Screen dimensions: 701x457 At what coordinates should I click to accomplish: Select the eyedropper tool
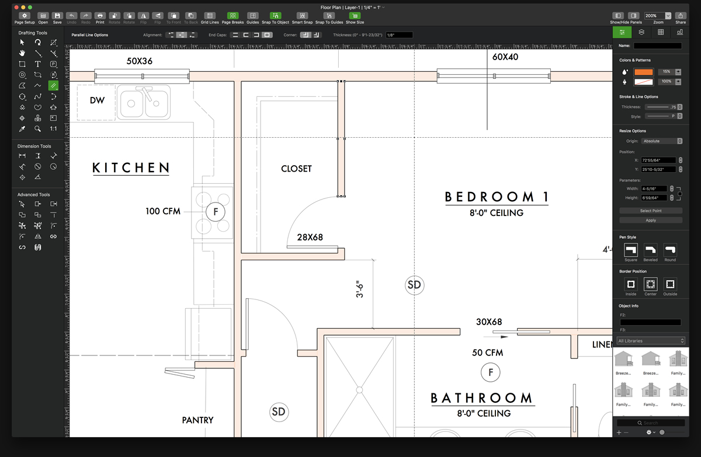[x=22, y=128]
